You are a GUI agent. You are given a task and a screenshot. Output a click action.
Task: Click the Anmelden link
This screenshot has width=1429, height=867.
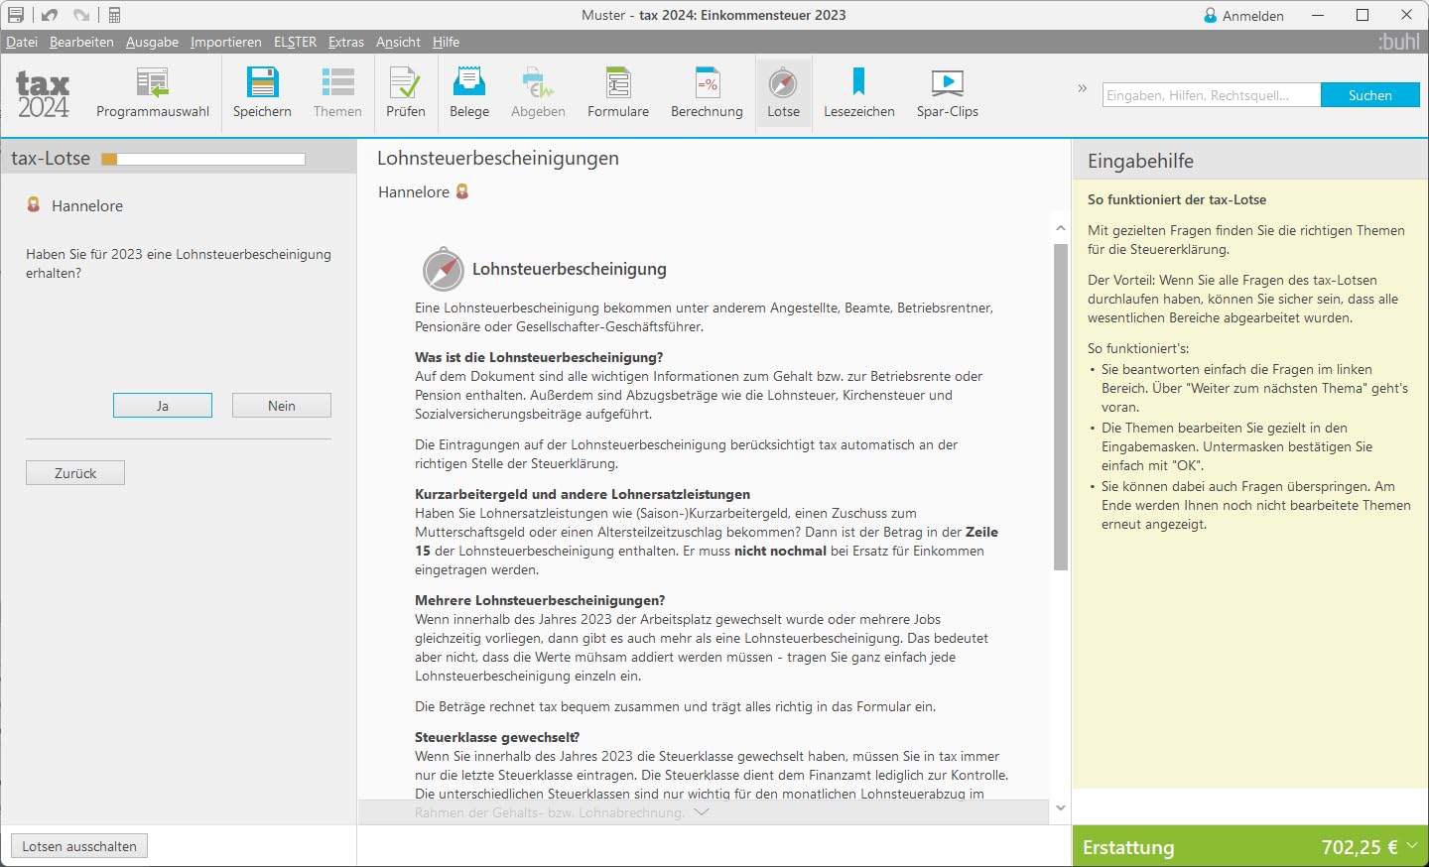1253,16
